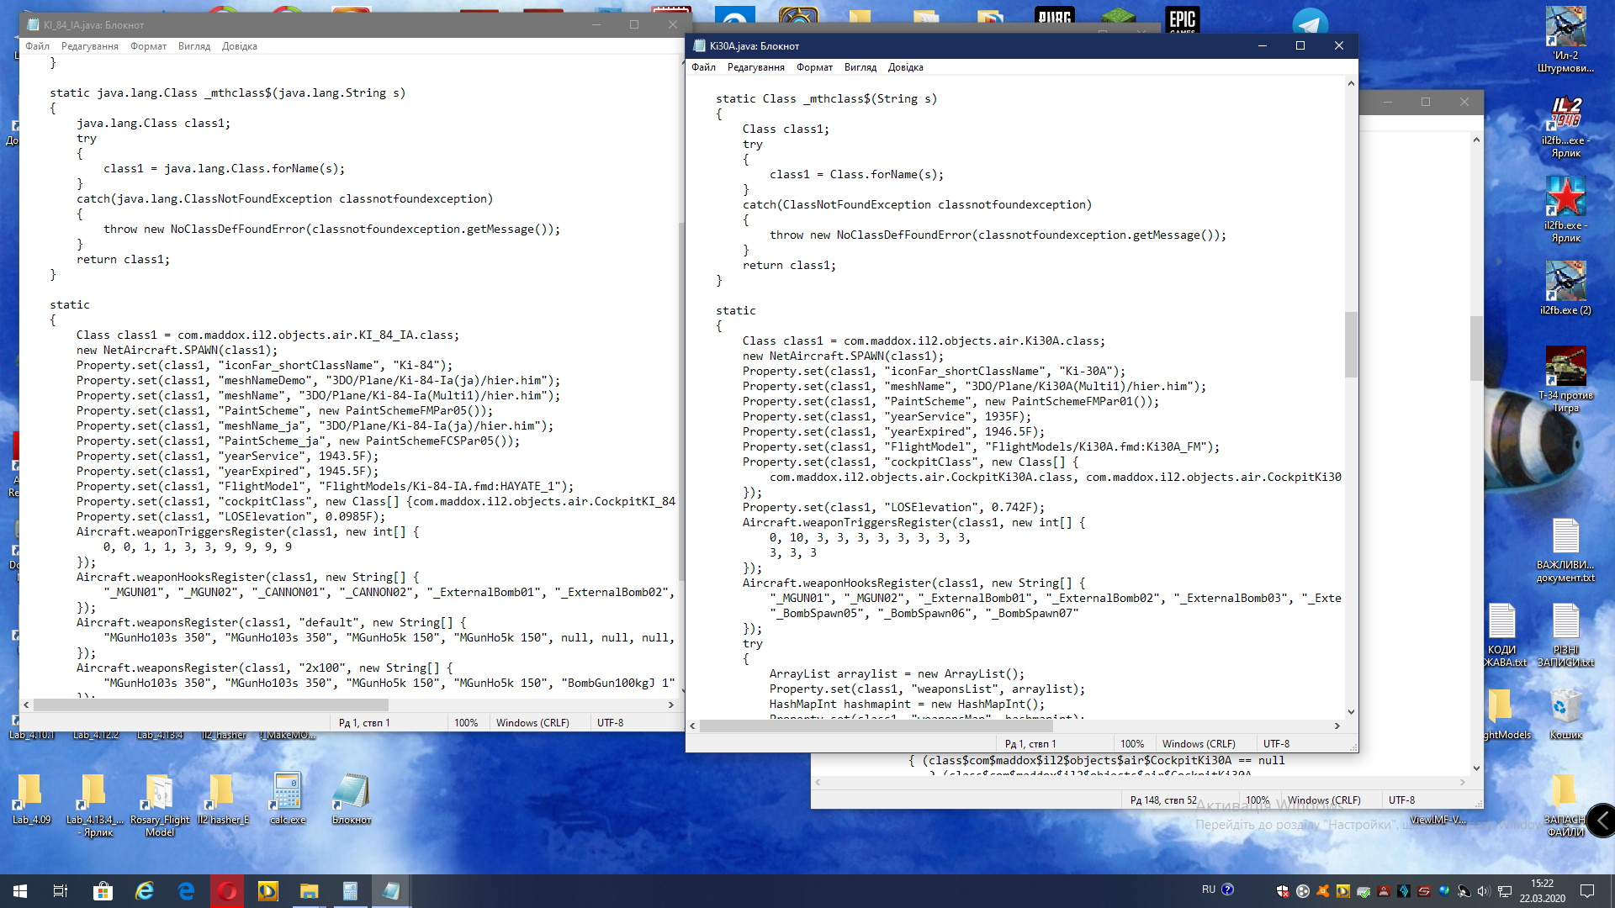
Task: Click down arrow of Ki30A vertical scrollbar
Action: click(1351, 711)
